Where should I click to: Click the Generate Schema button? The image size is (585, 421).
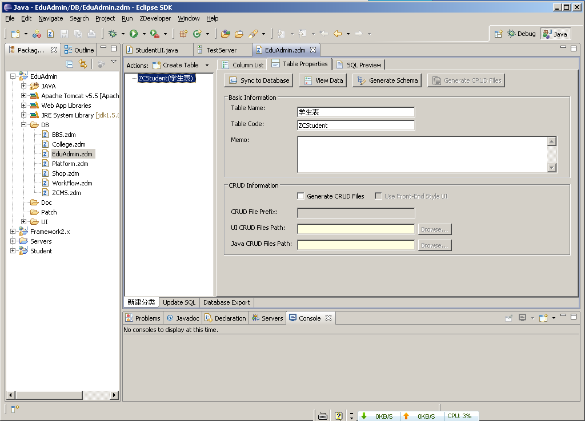click(388, 80)
